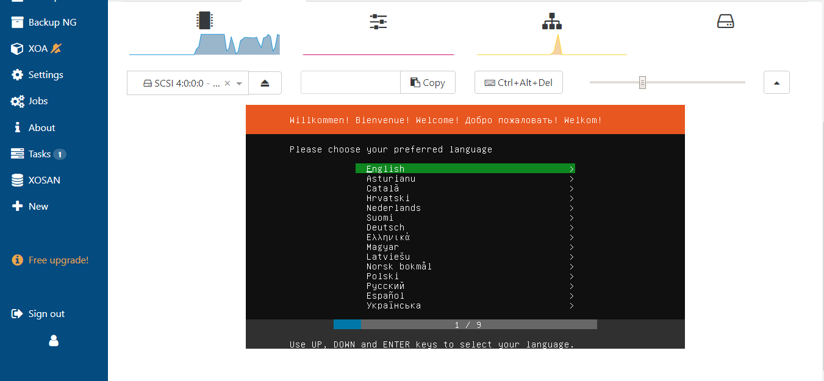This screenshot has width=824, height=381.
Task: Send Ctrl+Alt+Del to the VM
Action: coord(518,82)
